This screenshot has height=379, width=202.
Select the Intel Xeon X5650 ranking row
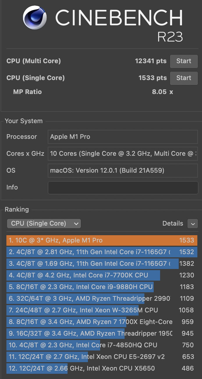(102, 369)
